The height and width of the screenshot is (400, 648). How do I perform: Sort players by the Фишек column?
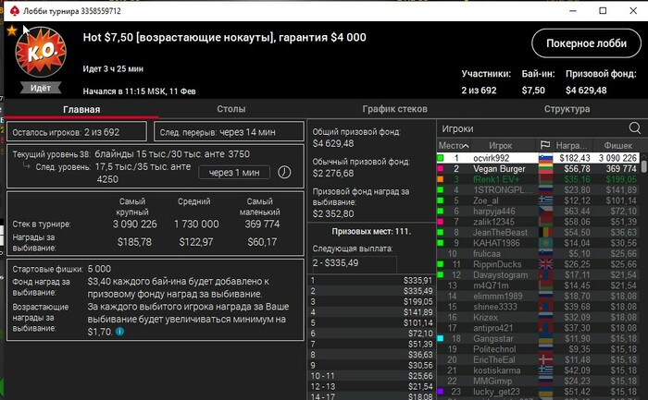[617, 146]
